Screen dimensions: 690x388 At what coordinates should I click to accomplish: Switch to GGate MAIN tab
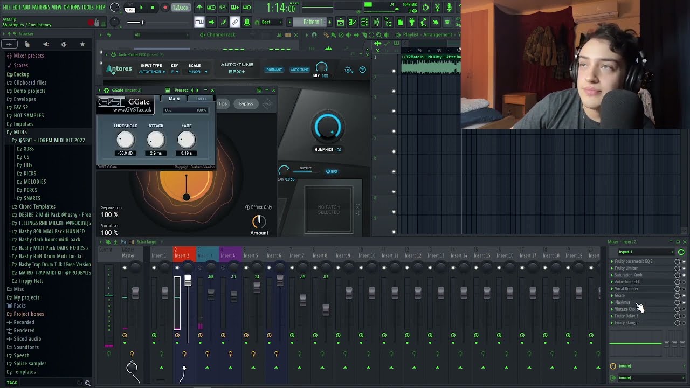pyautogui.click(x=174, y=99)
